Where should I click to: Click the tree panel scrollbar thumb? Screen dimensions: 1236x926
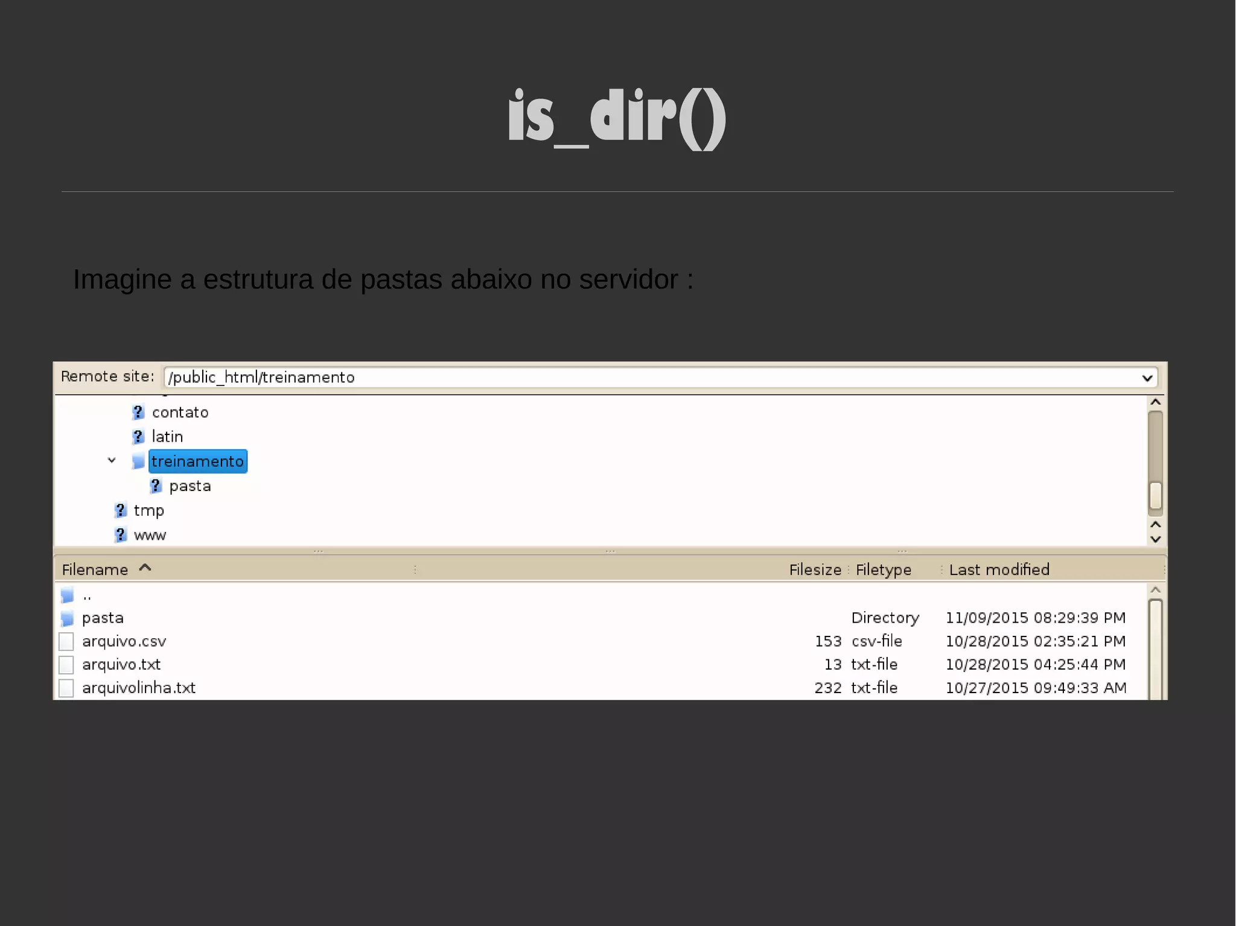click(x=1156, y=496)
